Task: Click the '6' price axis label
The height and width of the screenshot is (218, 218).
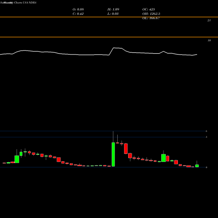Action: click(x=206, y=131)
